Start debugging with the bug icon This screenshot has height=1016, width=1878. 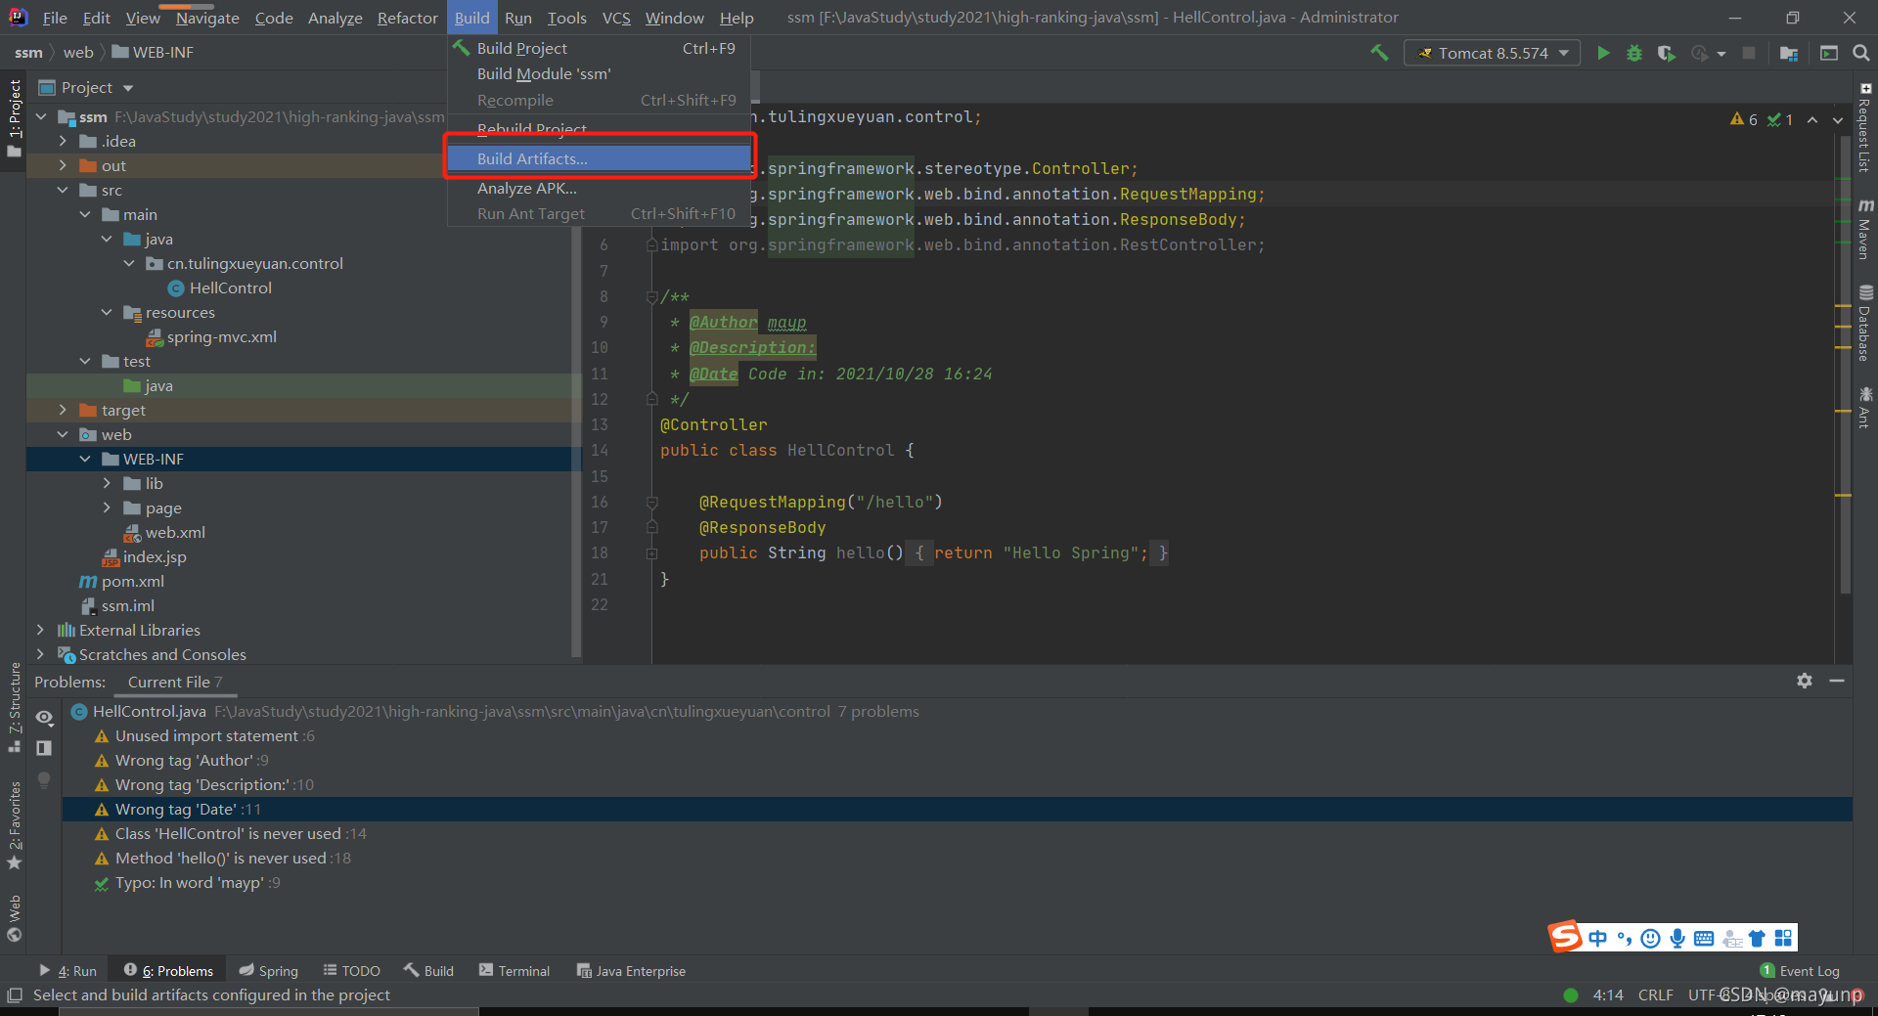coord(1633,53)
